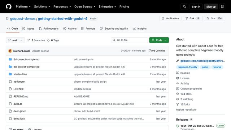Select the beginner-friendly topic tag
The width and height of the screenshot is (231, 130).
coord(188,67)
